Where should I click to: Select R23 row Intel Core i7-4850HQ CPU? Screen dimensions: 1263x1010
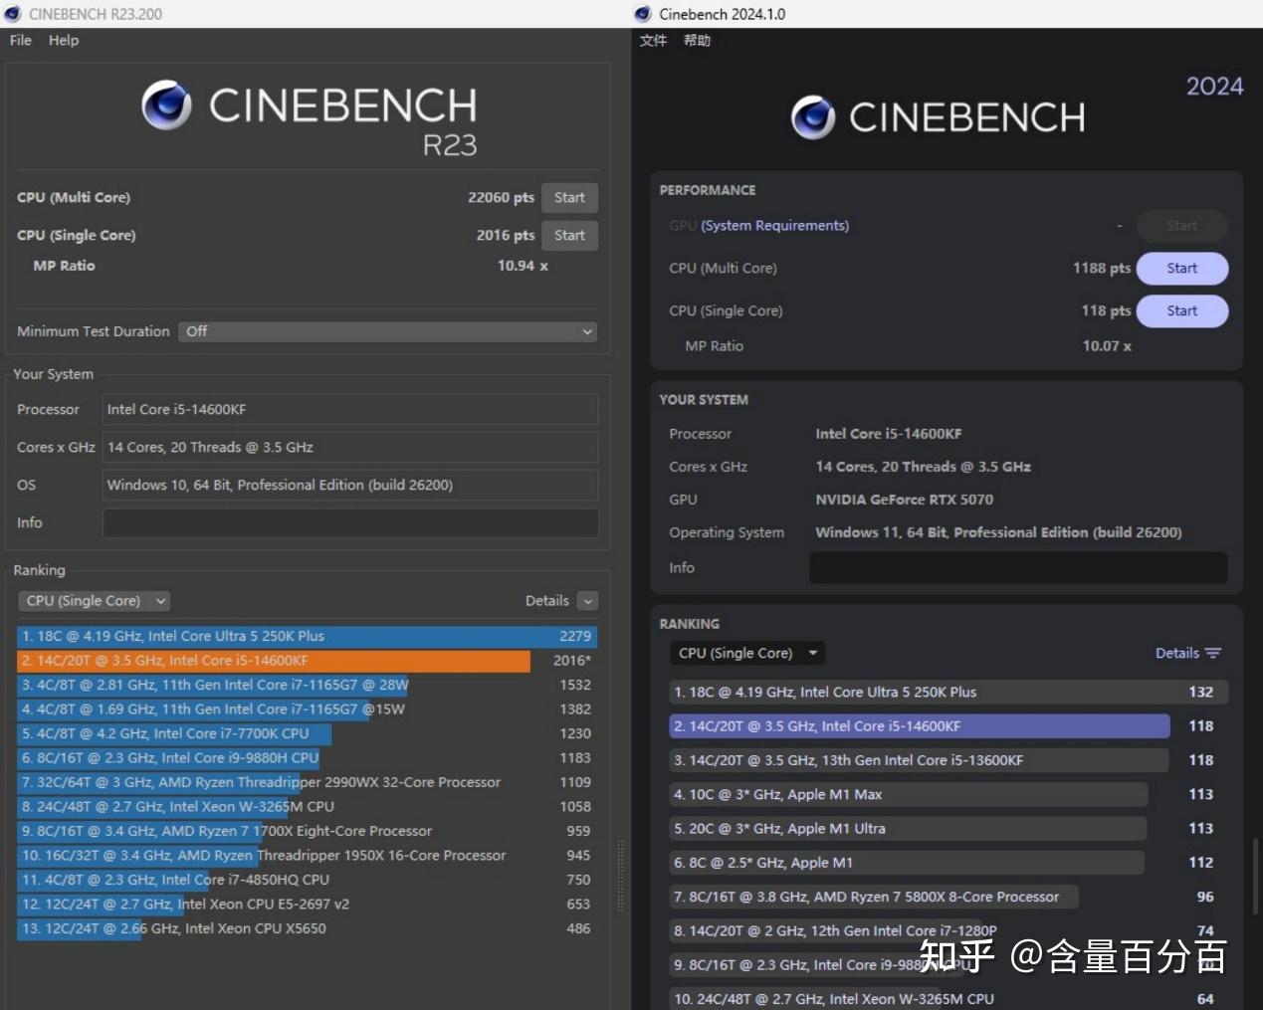(x=308, y=880)
